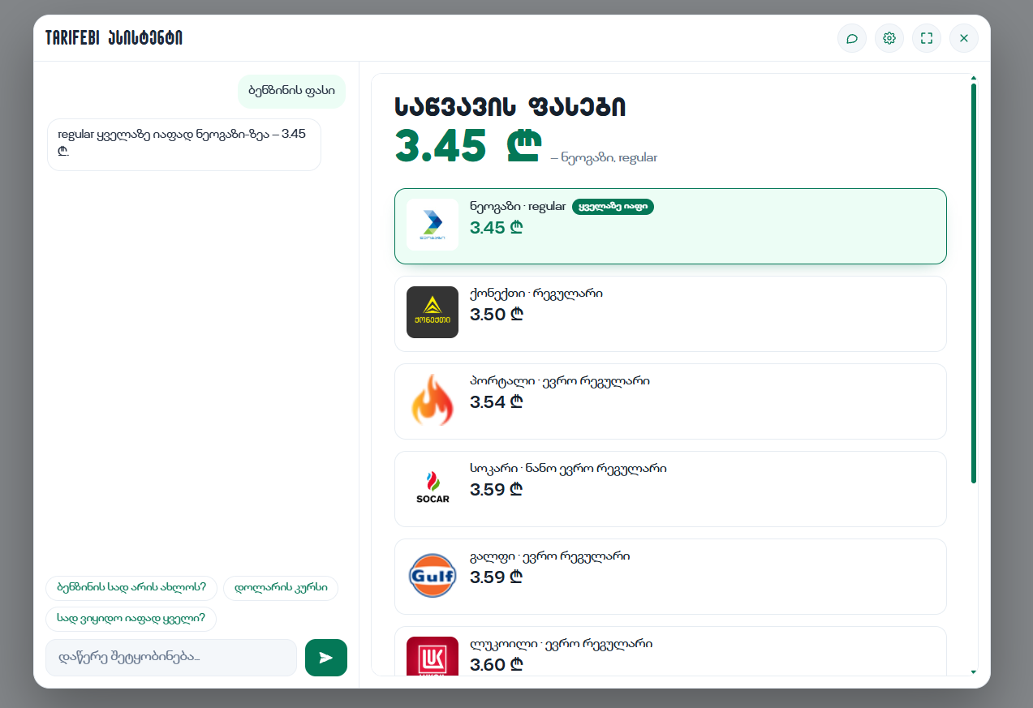Open settings with the gear icon
This screenshot has width=1033, height=708.
889,38
